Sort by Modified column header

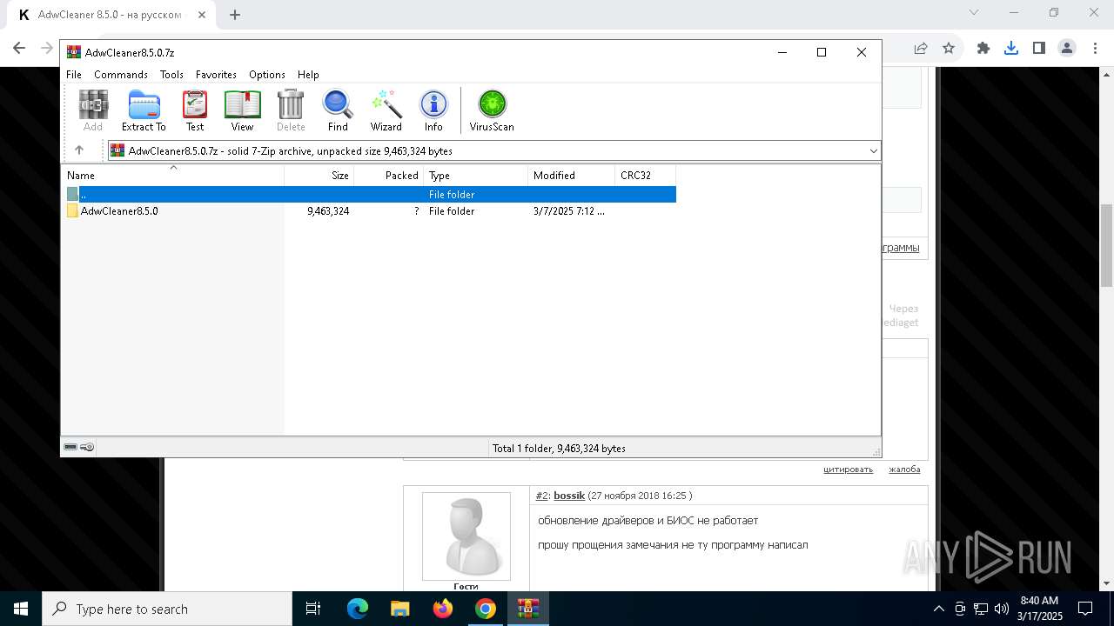572,175
